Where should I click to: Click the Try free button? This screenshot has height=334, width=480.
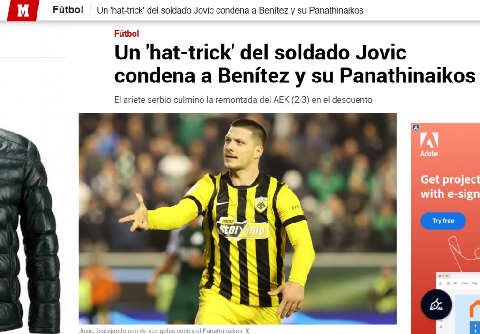[443, 221]
